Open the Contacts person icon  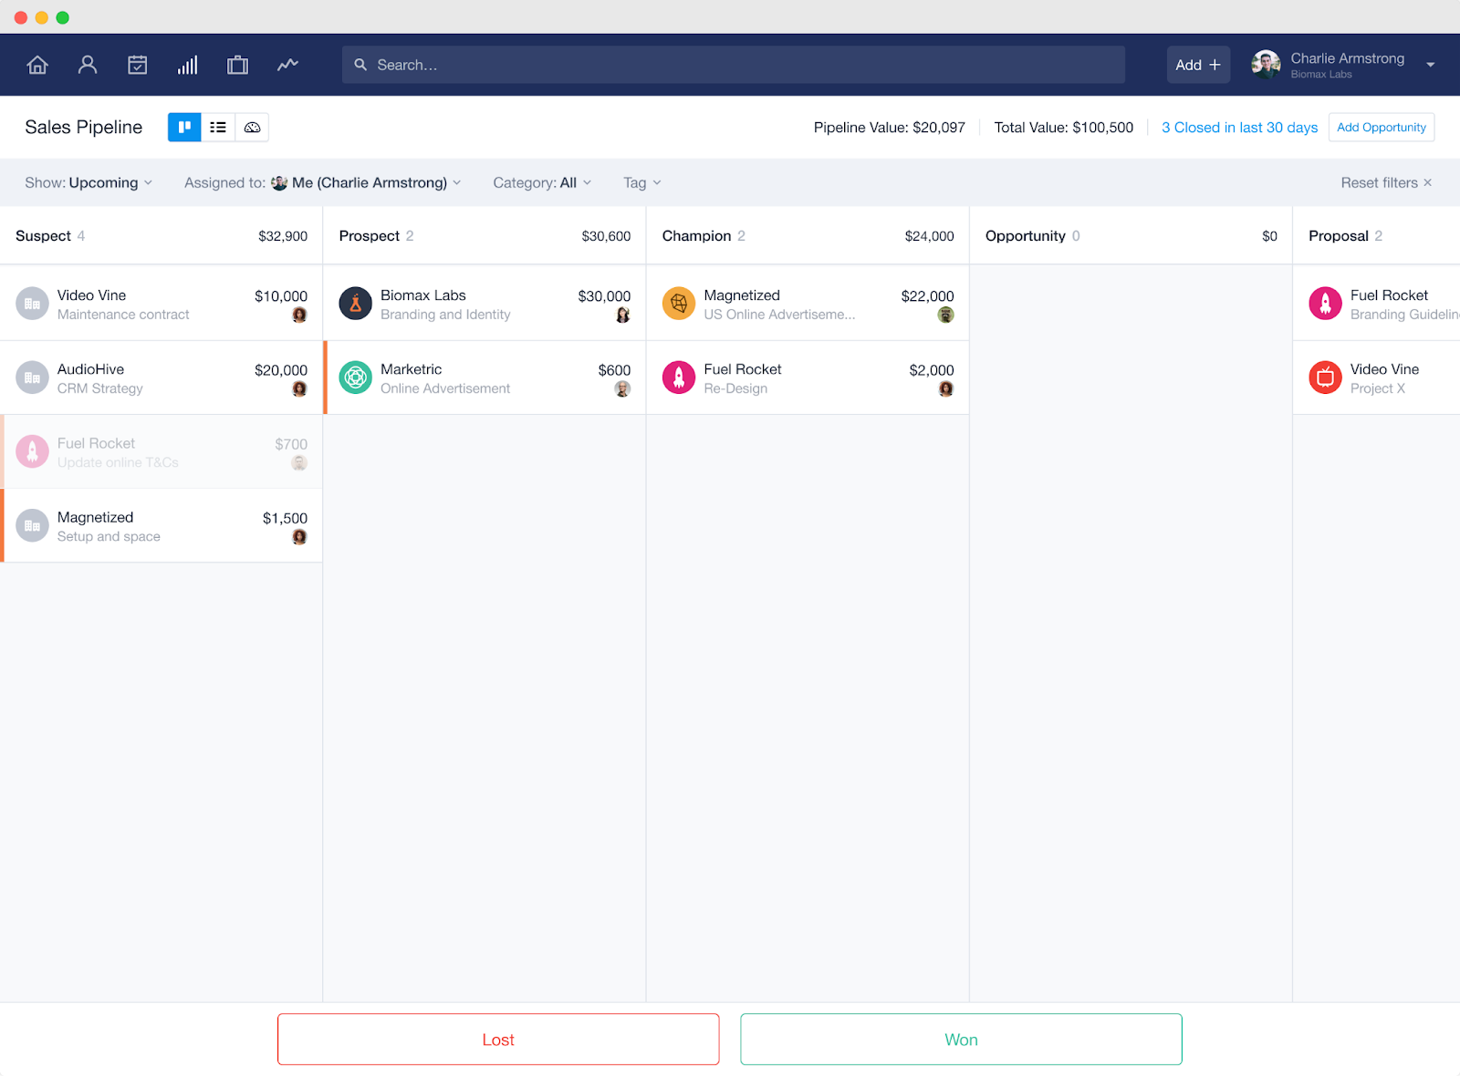click(88, 65)
